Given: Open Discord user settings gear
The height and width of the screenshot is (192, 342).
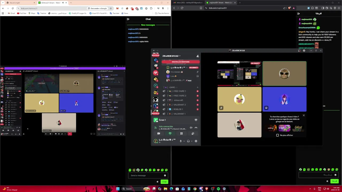Looking at the screenshot, I should tap(196, 141).
